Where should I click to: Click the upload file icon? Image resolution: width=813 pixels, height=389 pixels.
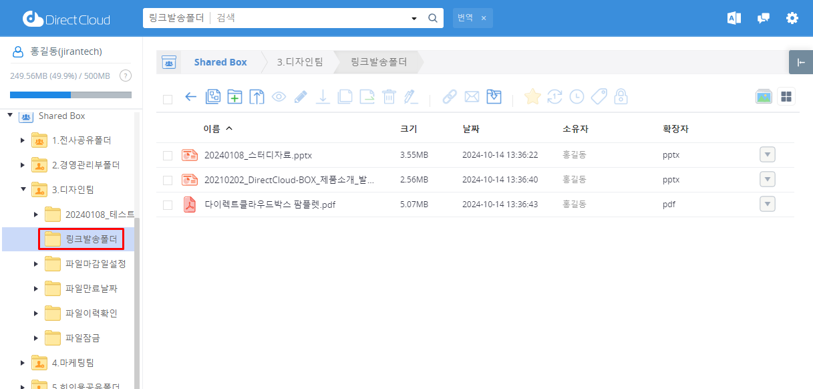[x=257, y=97]
